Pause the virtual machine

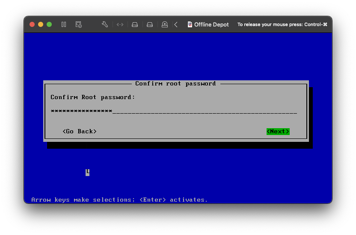[x=64, y=24]
